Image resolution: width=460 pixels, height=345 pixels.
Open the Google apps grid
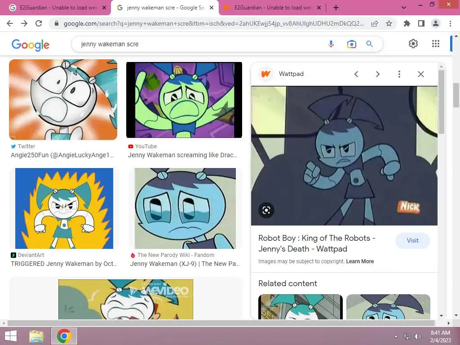[436, 44]
